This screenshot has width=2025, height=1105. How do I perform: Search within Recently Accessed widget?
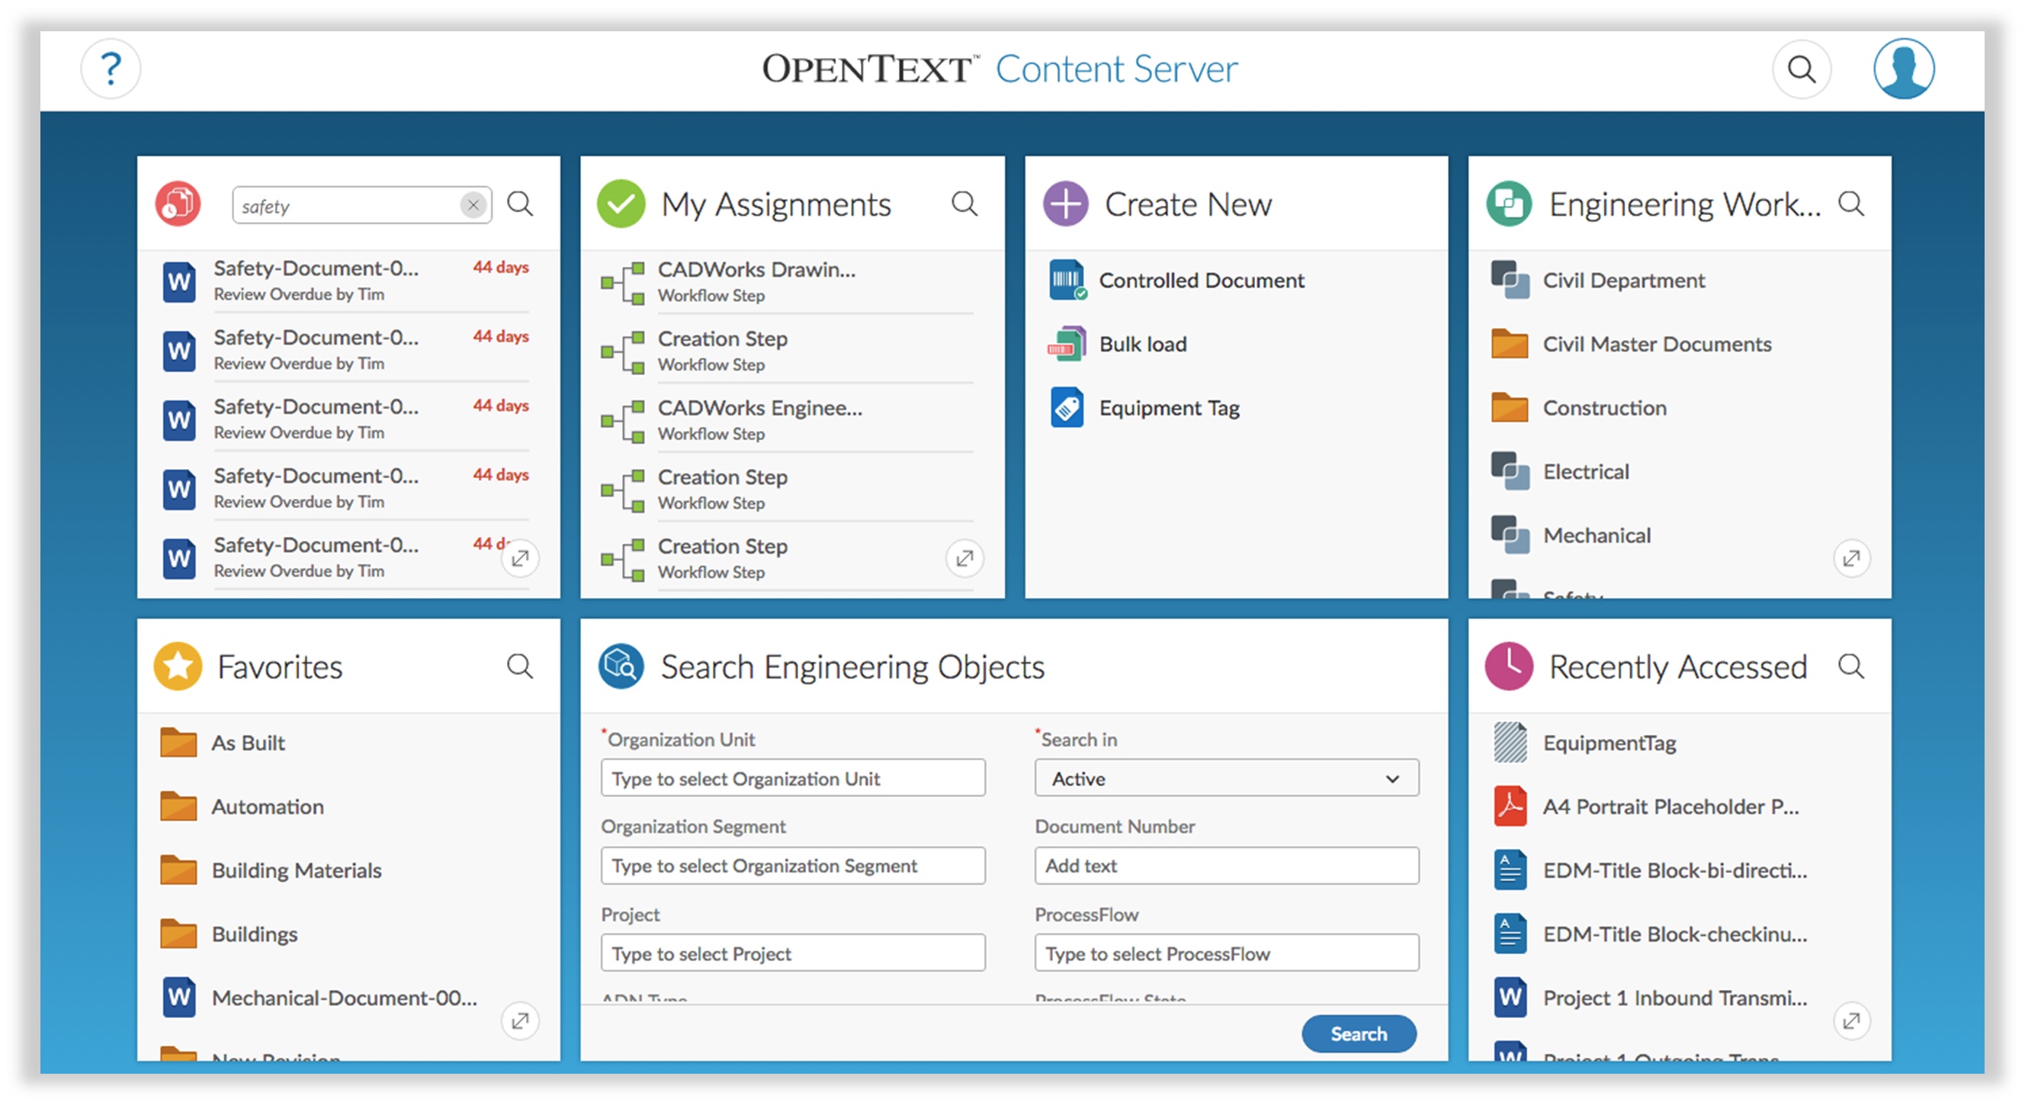1851,667
